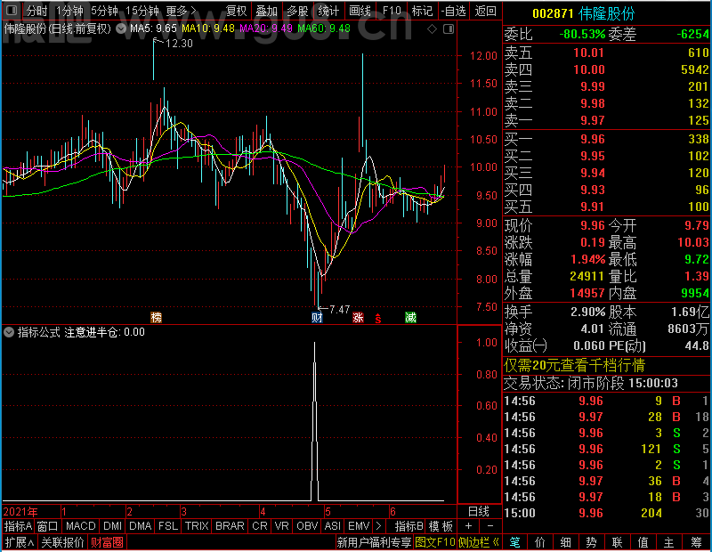Switch to the 5分钟 chart period
Image resolution: width=712 pixels, height=552 pixels.
[104, 11]
